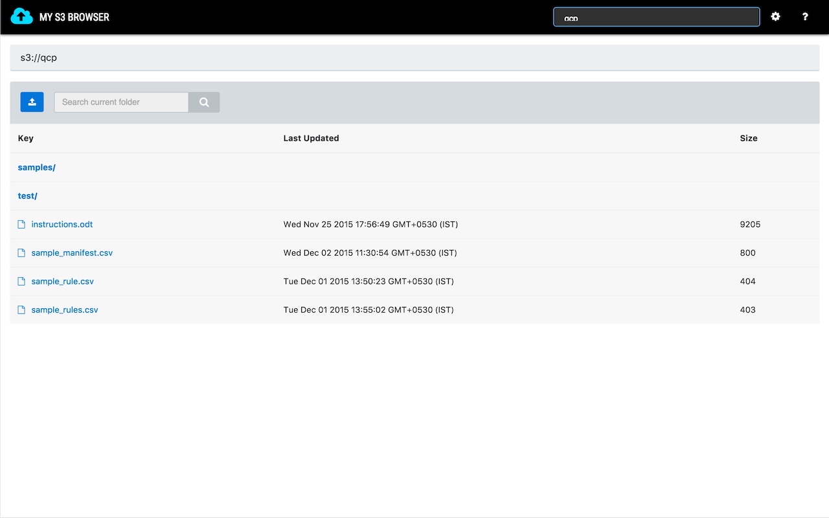Click the upload file icon
This screenshot has height=518, width=829.
tap(32, 102)
